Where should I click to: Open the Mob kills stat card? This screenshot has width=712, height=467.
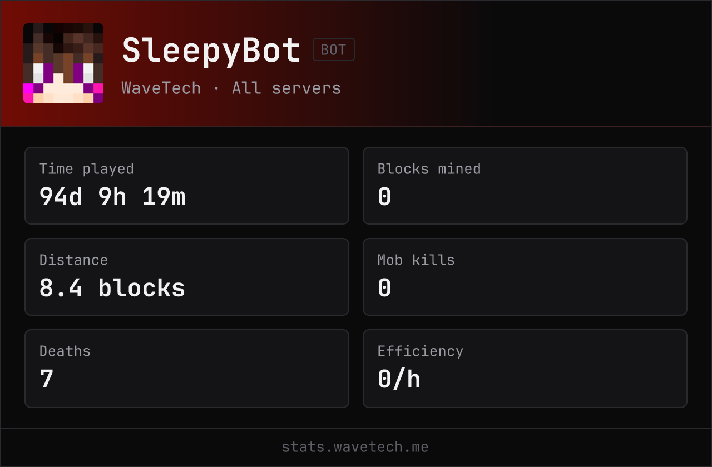point(525,277)
